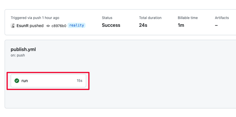Click the commit node icon before hash
The width and height of the screenshot is (236, 117).
pos(48,26)
